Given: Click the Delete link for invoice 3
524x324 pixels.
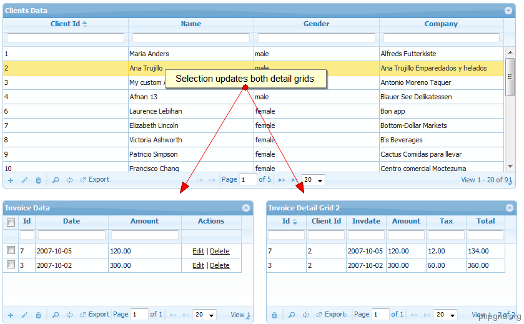Looking at the screenshot, I should click(219, 265).
